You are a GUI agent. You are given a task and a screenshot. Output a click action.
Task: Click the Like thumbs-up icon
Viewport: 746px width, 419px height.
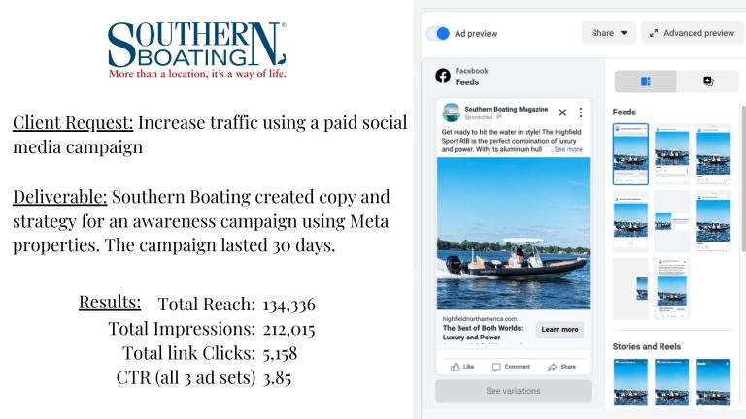[456, 367]
